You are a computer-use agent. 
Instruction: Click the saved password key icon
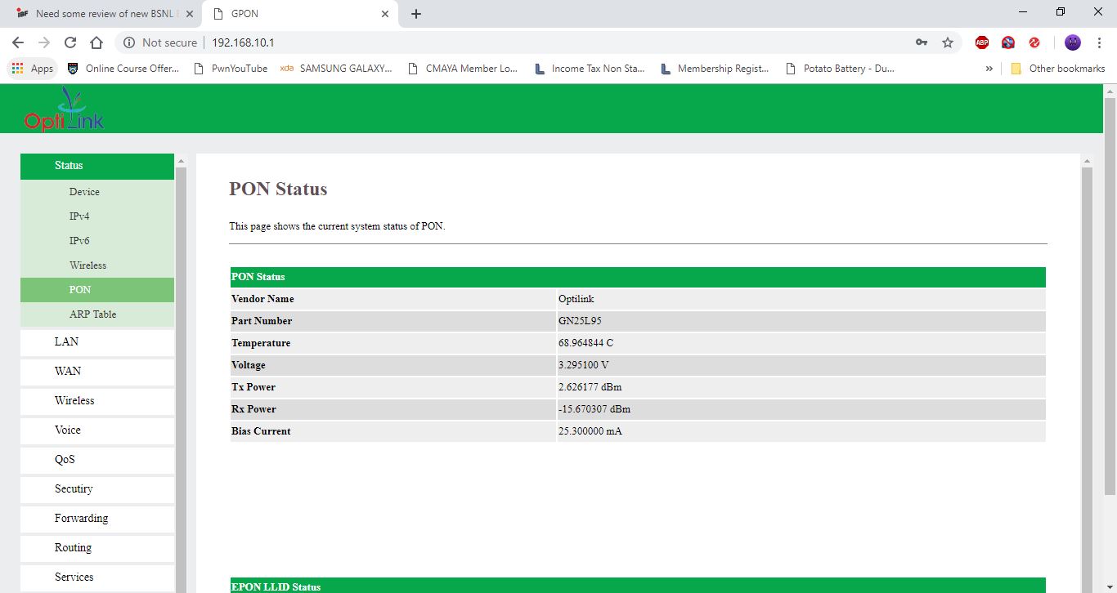(x=922, y=42)
